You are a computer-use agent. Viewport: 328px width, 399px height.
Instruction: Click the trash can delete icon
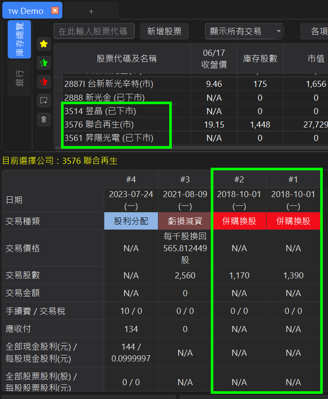coord(44,119)
